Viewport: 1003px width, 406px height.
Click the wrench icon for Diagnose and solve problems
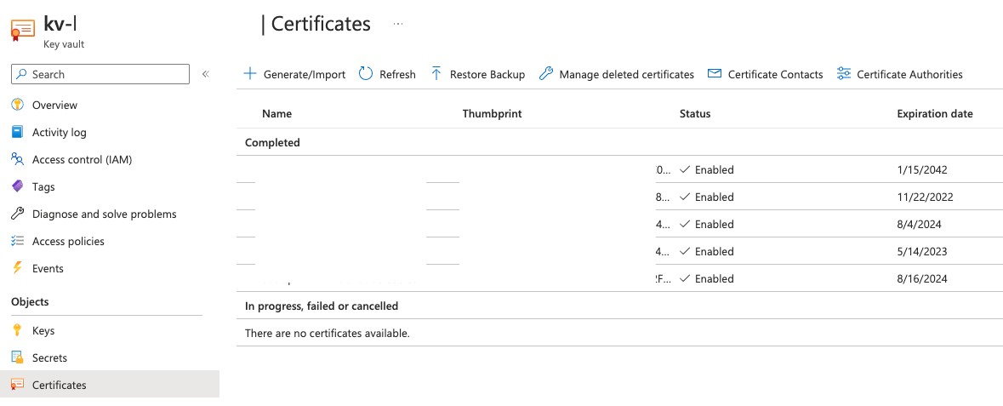click(18, 214)
